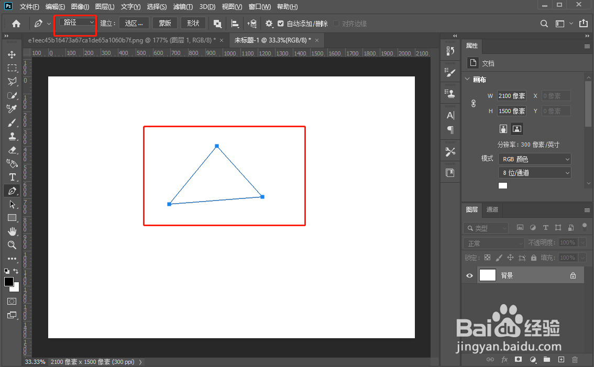Toggle Quick Mask mode
Screen dimensions: 594x367
point(12,302)
